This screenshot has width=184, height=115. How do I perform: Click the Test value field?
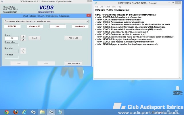tap(11, 57)
